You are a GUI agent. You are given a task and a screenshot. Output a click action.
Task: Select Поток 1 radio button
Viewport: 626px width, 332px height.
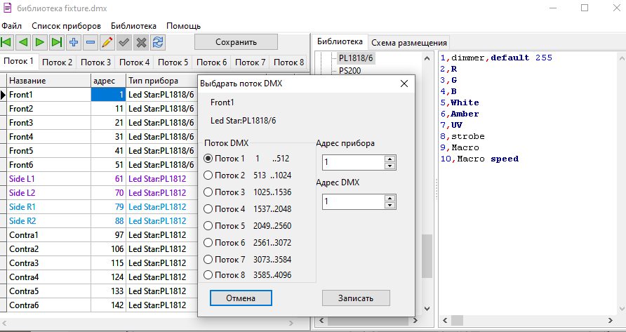pyautogui.click(x=208, y=159)
